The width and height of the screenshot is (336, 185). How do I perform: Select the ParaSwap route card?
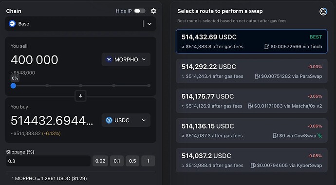[252, 71]
